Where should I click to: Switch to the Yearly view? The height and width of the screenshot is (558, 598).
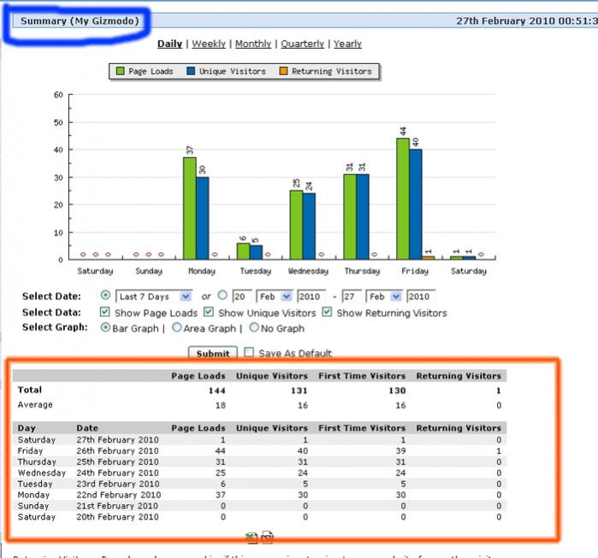click(347, 44)
